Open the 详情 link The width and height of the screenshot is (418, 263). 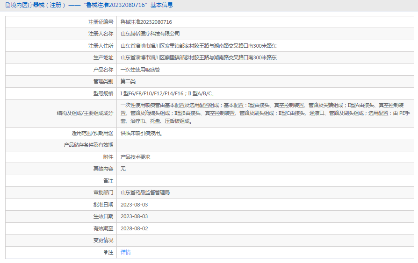125,252
